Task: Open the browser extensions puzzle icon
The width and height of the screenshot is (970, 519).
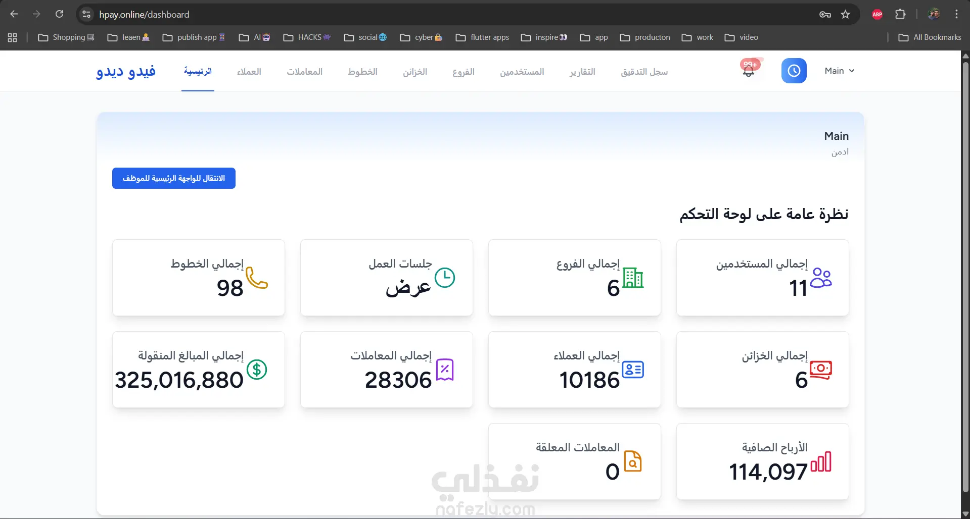Action: 900,14
